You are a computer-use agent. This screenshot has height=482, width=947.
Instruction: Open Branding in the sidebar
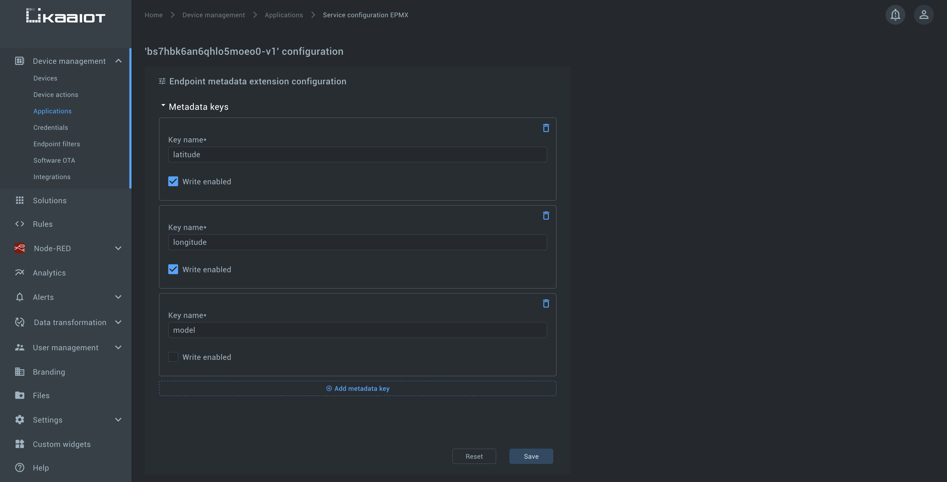pyautogui.click(x=49, y=372)
